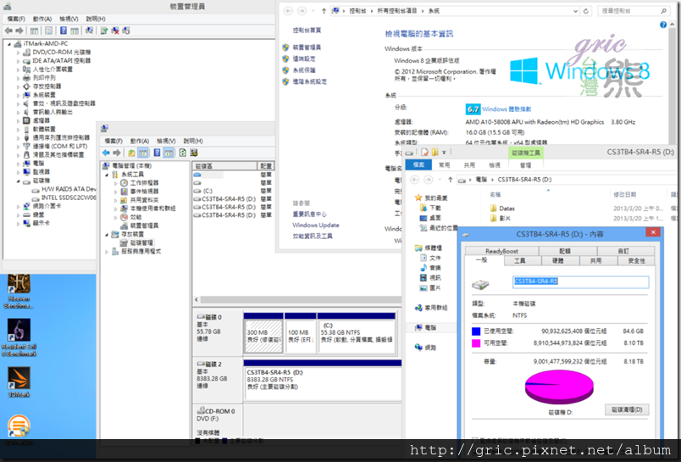The width and height of the screenshot is (681, 462).
Task: Open Heaven Benchmark desktop shortcut
Action: (x=19, y=290)
